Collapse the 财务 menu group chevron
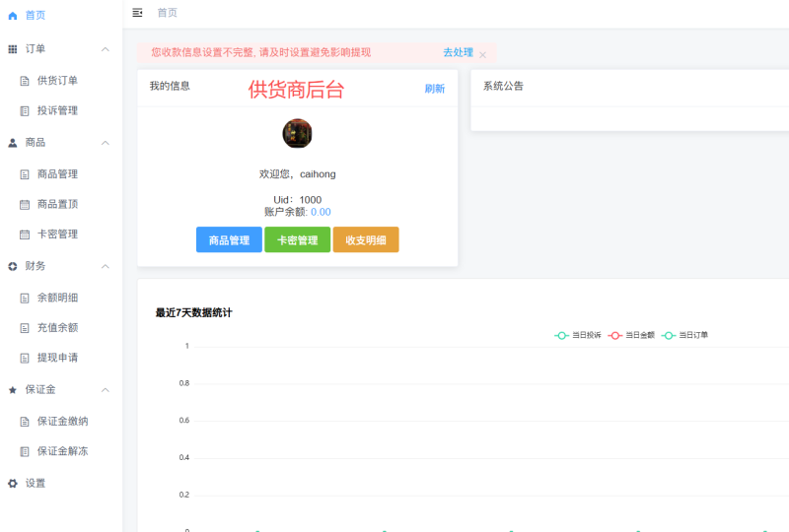This screenshot has height=532, width=789. pyautogui.click(x=106, y=266)
